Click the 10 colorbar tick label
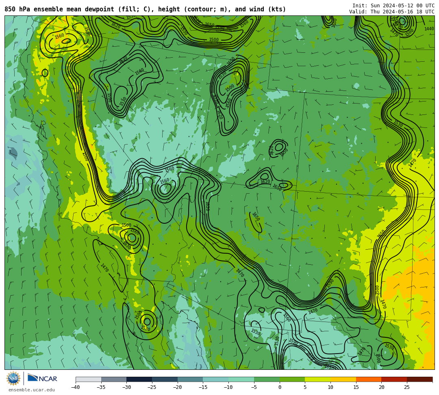The width and height of the screenshot is (439, 395). [330, 387]
